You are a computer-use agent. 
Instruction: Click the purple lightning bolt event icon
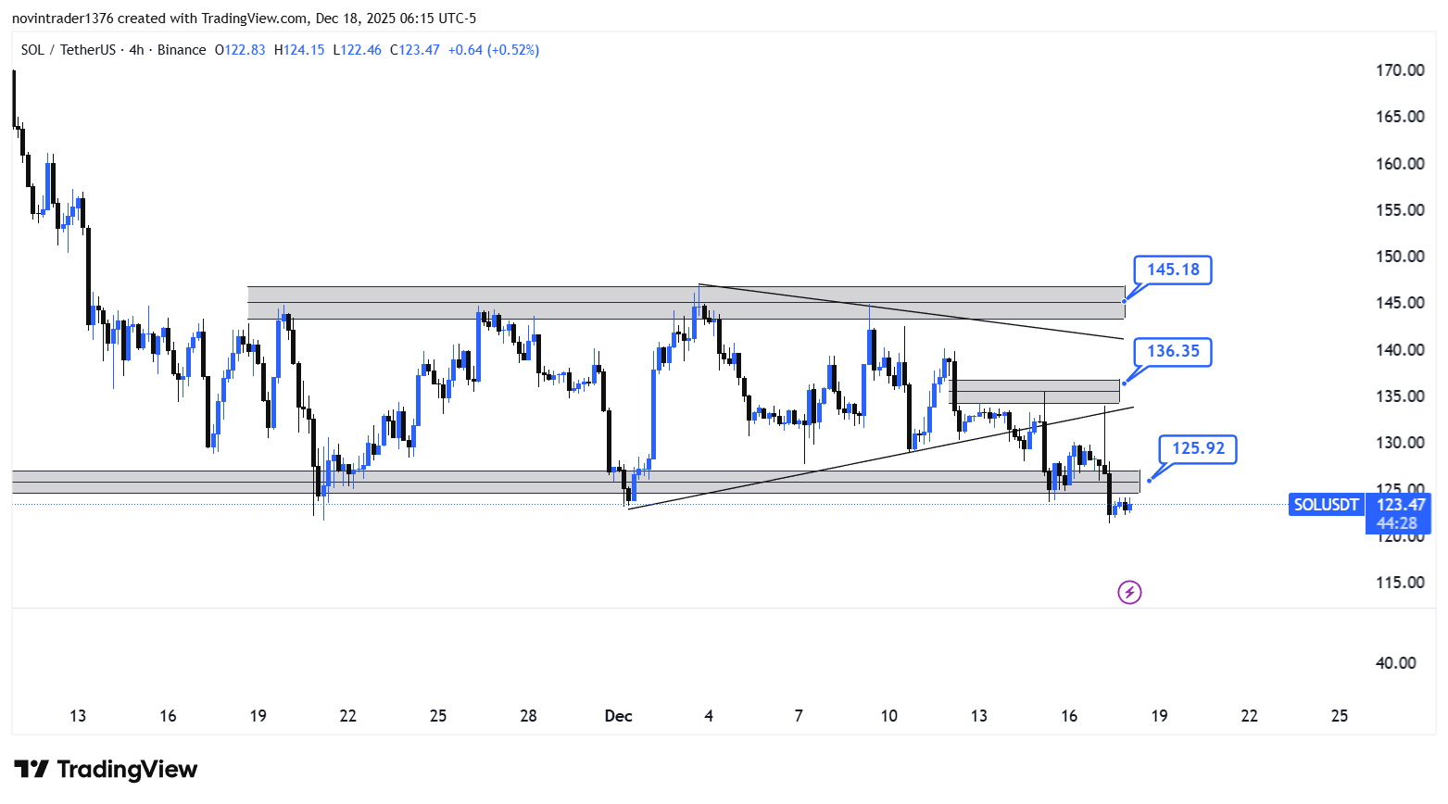click(x=1129, y=592)
